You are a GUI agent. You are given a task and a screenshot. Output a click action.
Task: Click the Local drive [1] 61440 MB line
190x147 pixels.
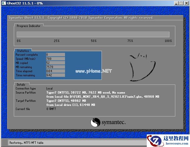[x=71, y=105]
